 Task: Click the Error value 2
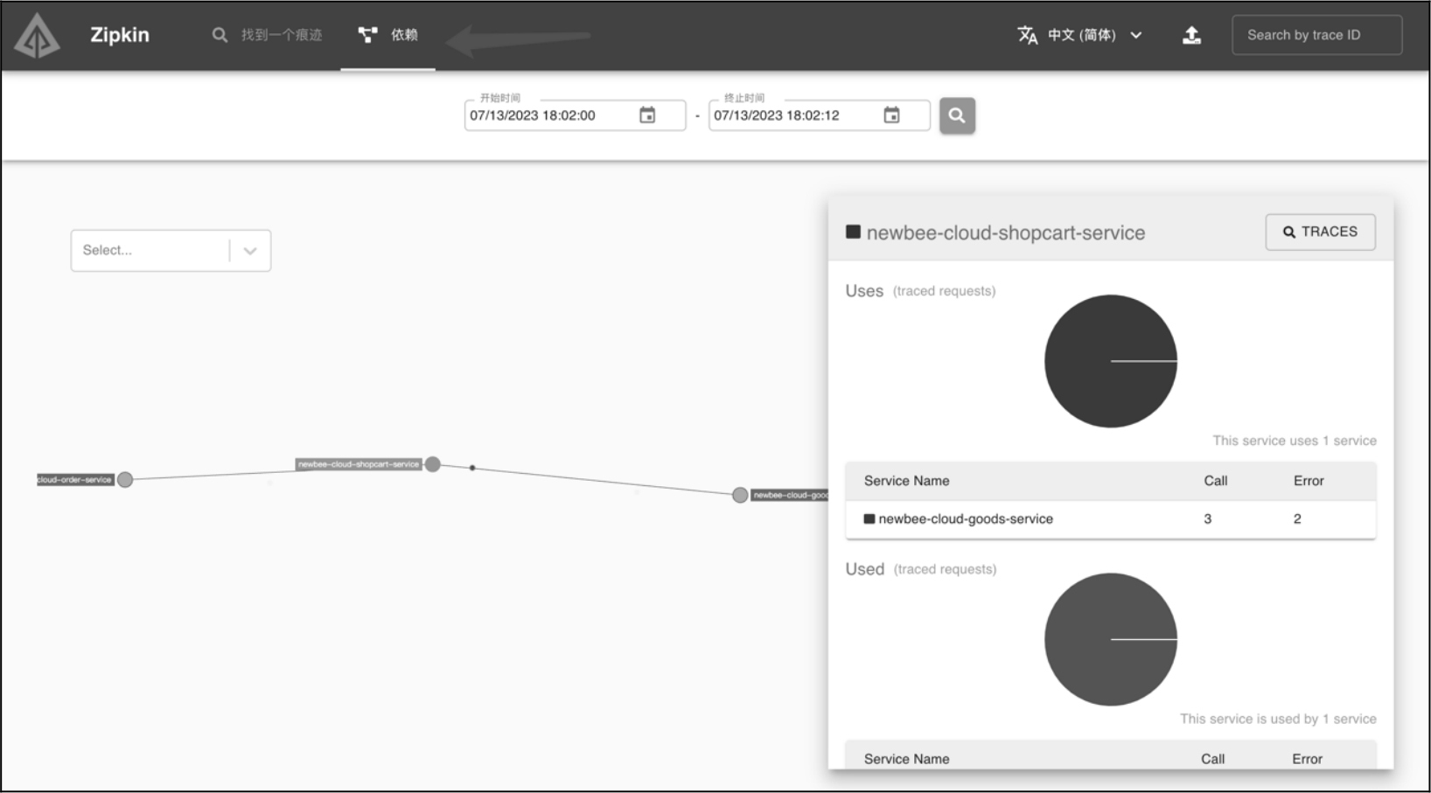click(1297, 519)
